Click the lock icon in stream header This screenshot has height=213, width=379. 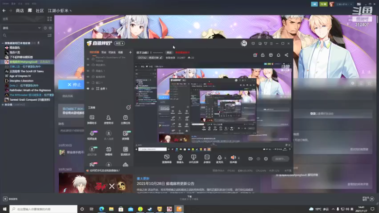[263, 55]
